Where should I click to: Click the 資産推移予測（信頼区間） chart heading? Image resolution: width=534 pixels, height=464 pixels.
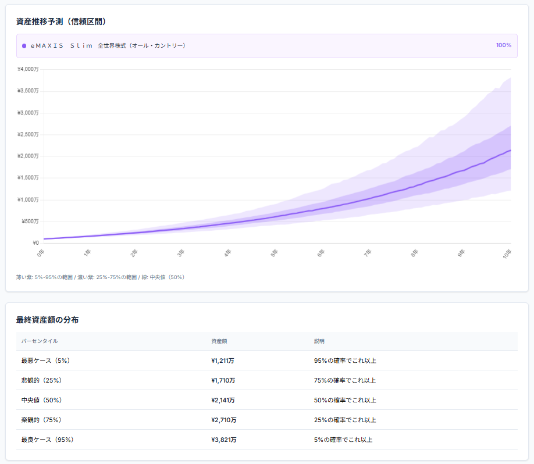point(60,22)
